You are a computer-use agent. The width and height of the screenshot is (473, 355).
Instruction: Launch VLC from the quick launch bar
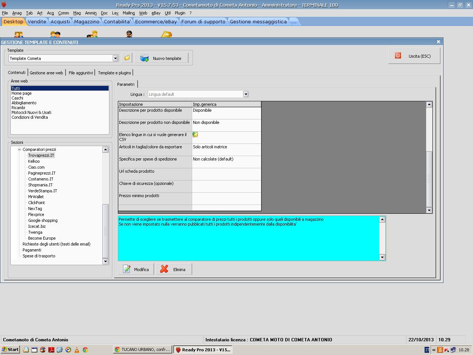click(77, 349)
